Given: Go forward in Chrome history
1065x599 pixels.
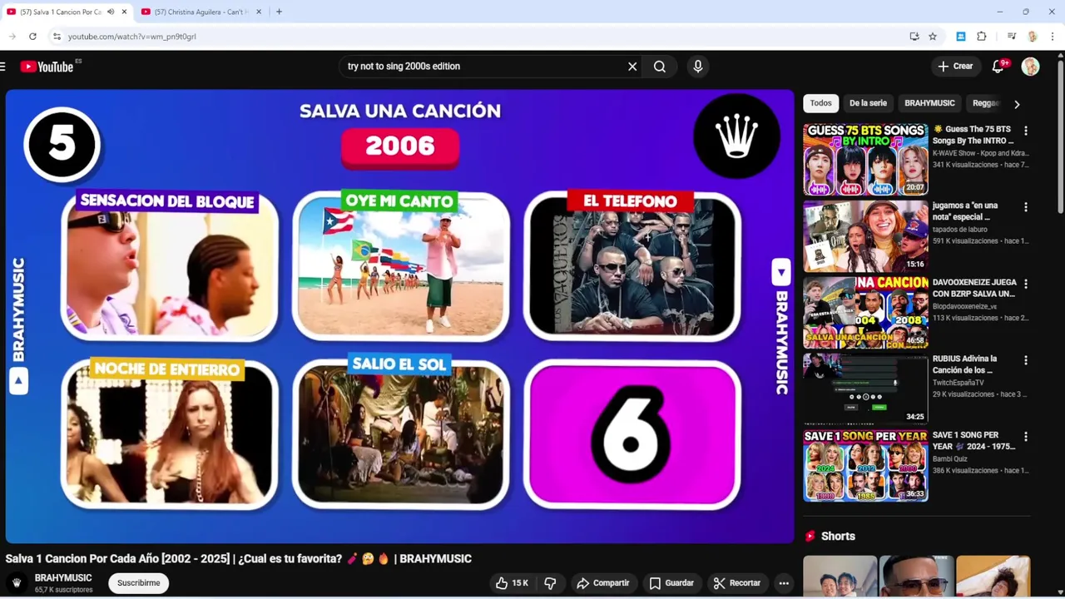Looking at the screenshot, I should click(12, 37).
